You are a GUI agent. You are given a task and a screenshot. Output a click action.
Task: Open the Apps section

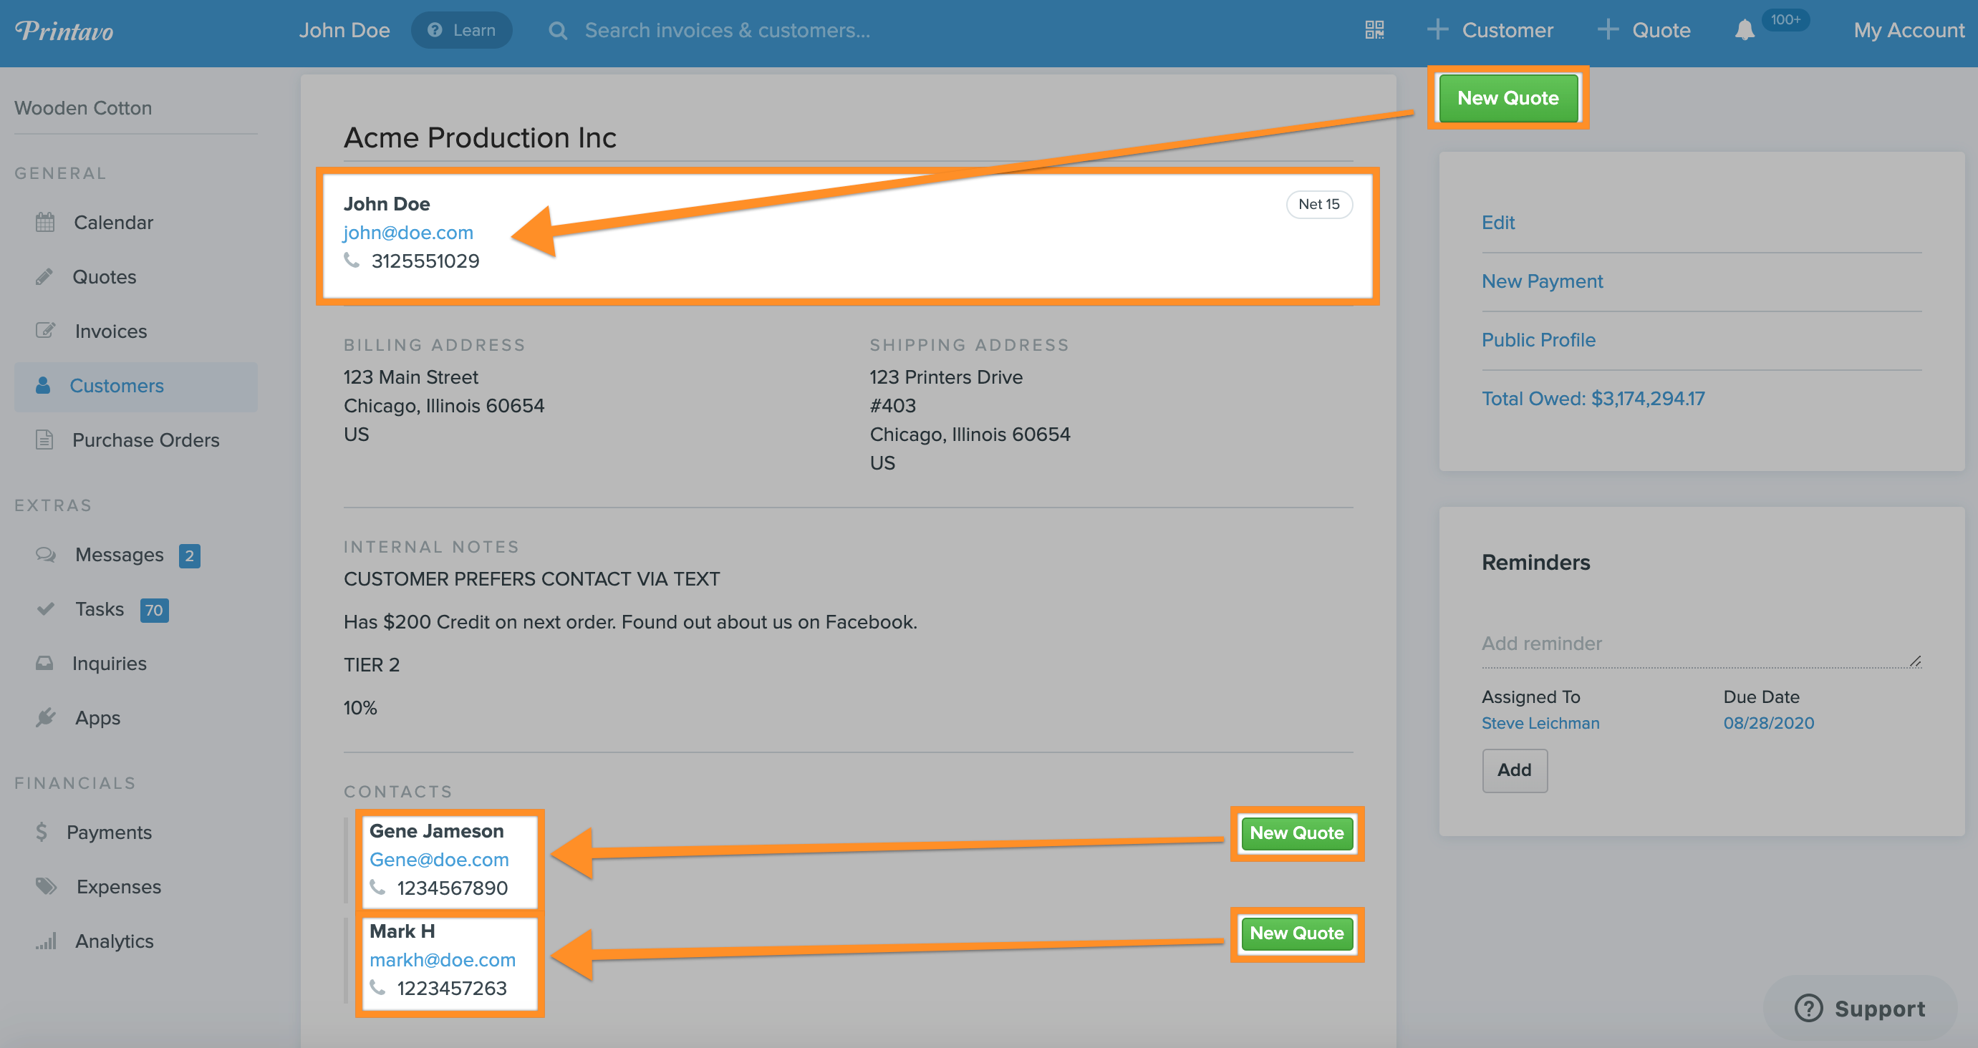97,719
